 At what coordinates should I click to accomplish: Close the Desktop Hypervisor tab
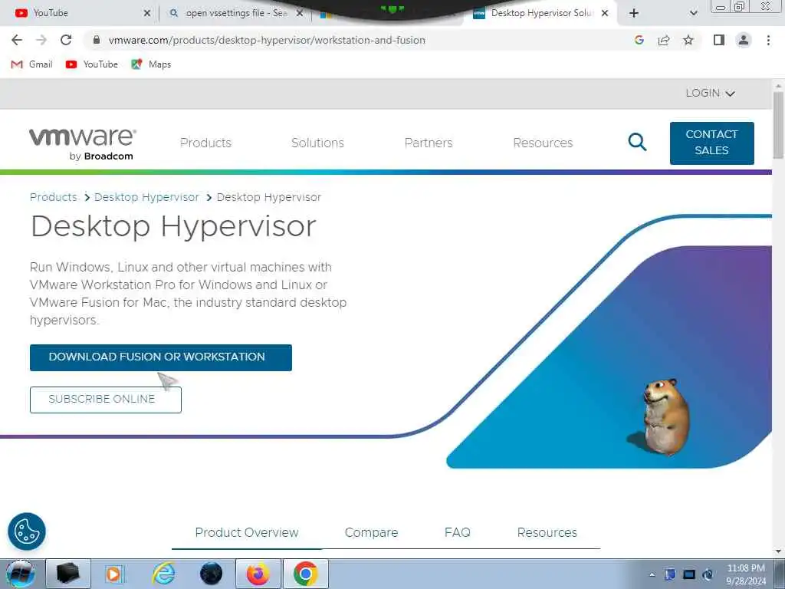tap(605, 13)
